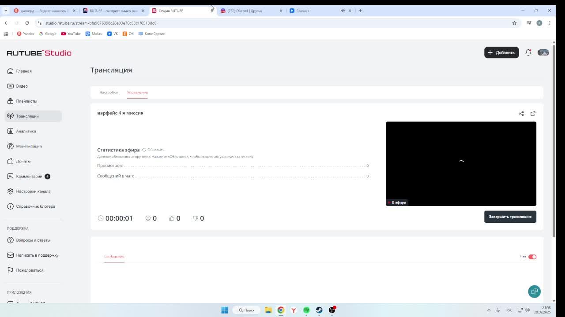Click Завершить трансляцию button

click(x=510, y=217)
